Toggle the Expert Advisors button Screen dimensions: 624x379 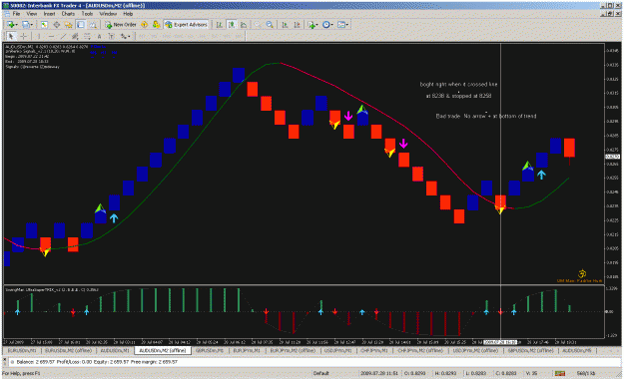(187, 25)
